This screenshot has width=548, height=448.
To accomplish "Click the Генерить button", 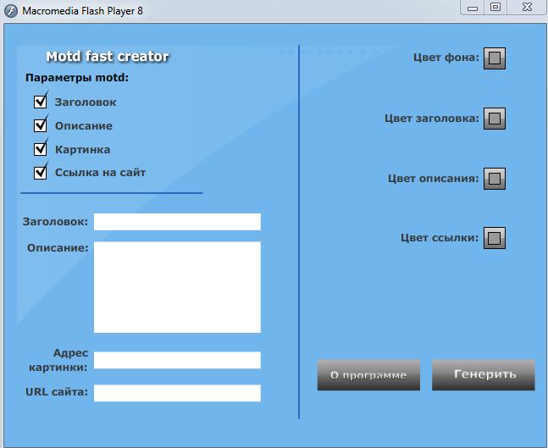I will pyautogui.click(x=484, y=375).
